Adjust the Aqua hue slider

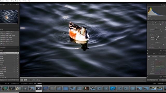pyautogui.click(x=162, y=68)
